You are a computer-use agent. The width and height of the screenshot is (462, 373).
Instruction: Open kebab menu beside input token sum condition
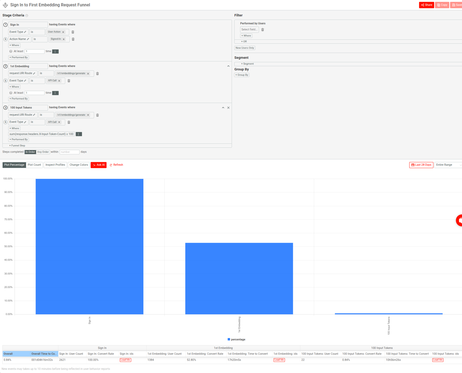(x=79, y=134)
